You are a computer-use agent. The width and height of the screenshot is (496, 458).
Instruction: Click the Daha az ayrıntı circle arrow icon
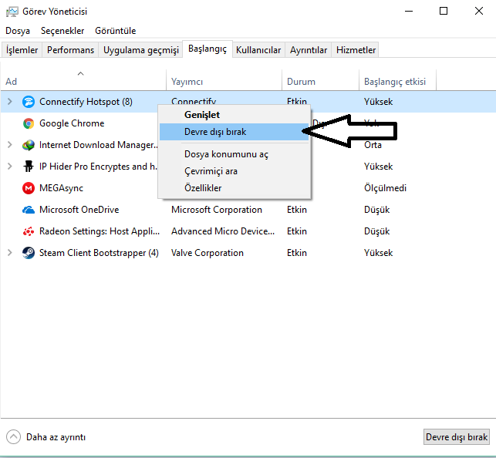pos(13,437)
